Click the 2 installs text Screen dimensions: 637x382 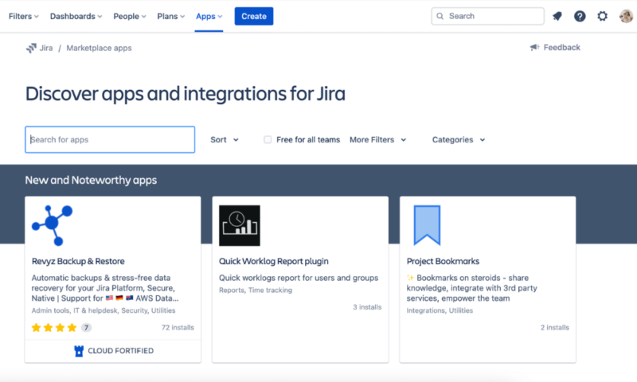555,328
